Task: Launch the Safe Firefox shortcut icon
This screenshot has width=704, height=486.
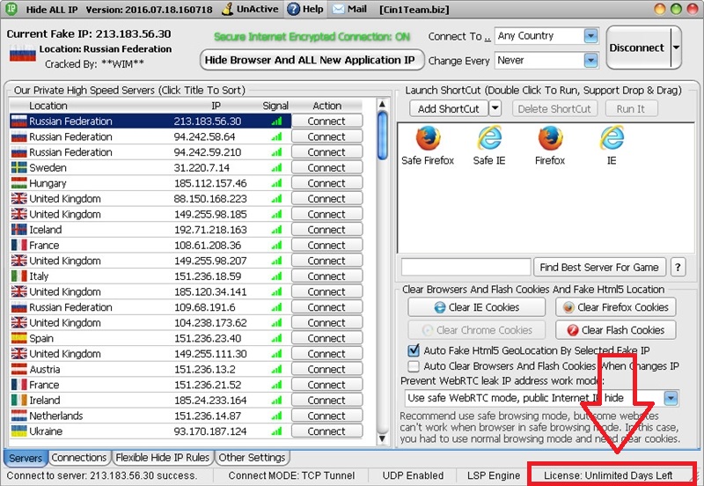Action: point(428,138)
